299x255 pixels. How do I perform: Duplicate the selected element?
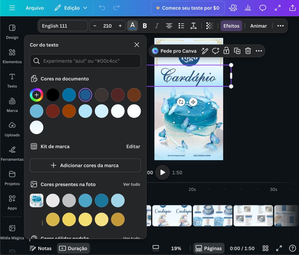(237, 51)
